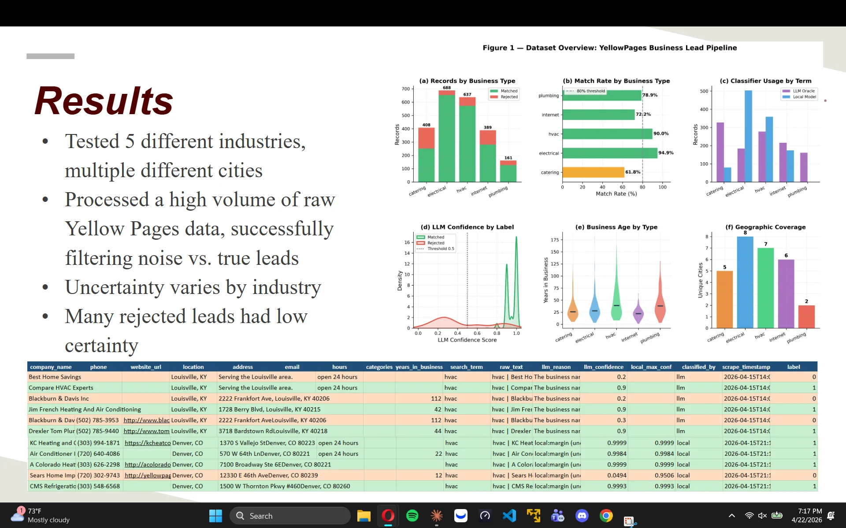Click address '7100 Broadway Ste 6EDenver, CO 80221'

click(275, 465)
